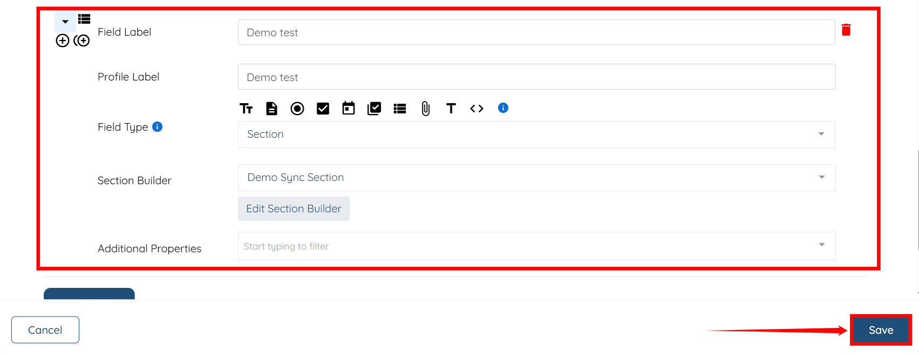Select the code brackets field icon
919x357 pixels.
point(476,109)
